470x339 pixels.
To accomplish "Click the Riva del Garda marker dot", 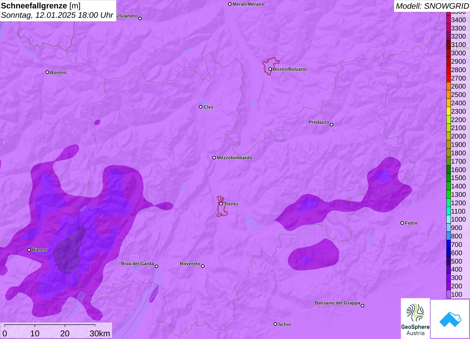I will click(156, 267).
